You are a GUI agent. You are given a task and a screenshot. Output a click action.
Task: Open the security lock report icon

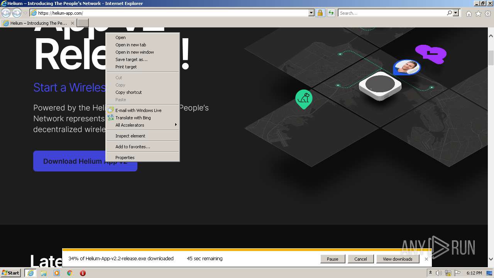click(320, 13)
